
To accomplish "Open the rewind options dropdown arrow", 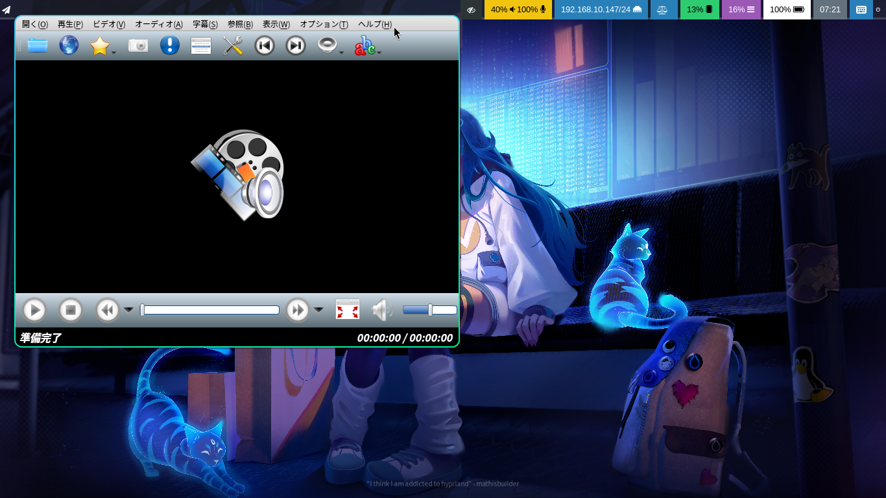I will click(x=128, y=310).
